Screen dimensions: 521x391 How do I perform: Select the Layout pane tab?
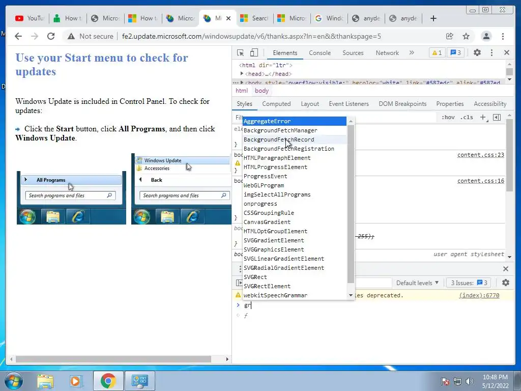(x=310, y=104)
